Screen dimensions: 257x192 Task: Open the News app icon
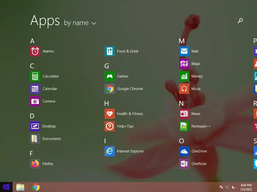184,114
